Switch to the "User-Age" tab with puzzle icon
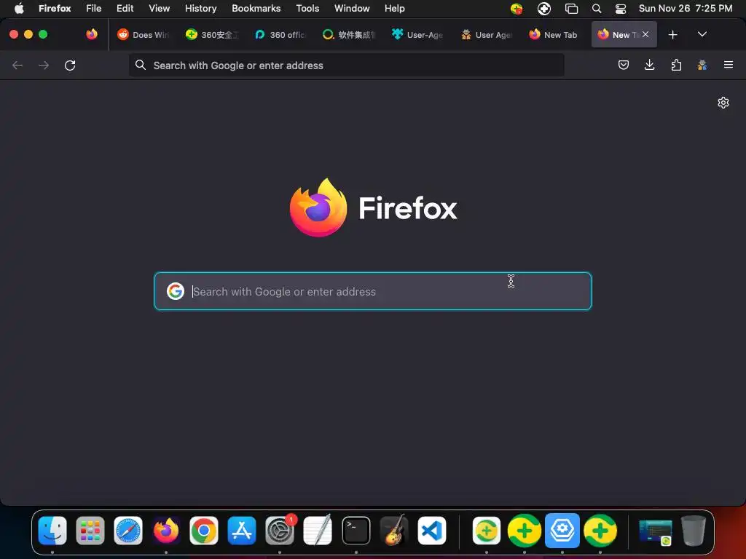The height and width of the screenshot is (559, 746). [417, 35]
